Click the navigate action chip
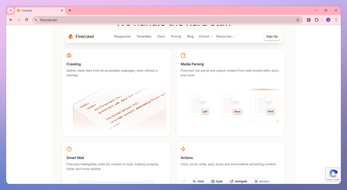The width and height of the screenshot is (347, 190). [x=239, y=181]
